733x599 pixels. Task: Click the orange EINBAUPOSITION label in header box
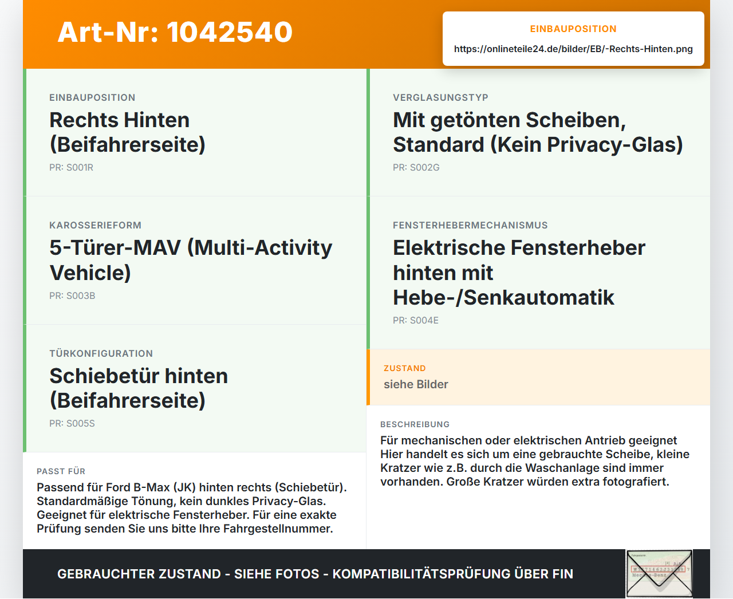click(x=573, y=29)
